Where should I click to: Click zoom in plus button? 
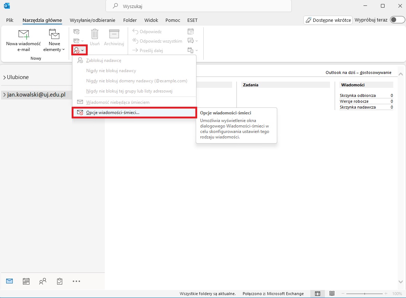(386, 294)
